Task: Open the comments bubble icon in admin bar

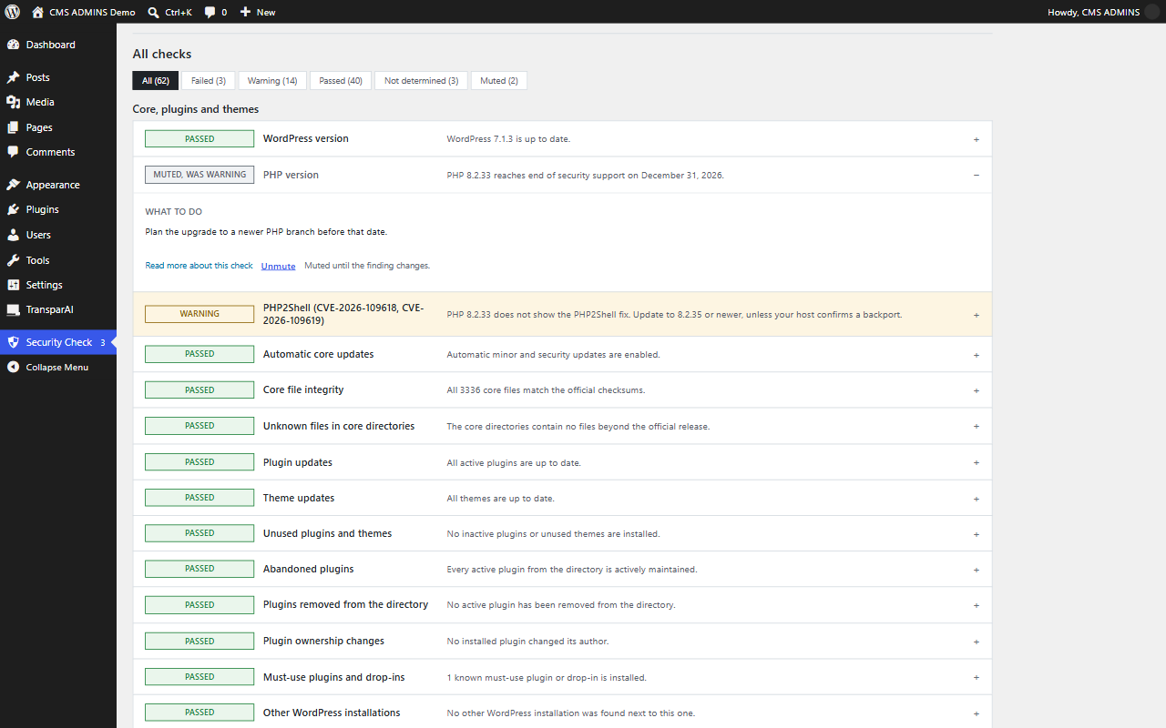Action: point(210,12)
